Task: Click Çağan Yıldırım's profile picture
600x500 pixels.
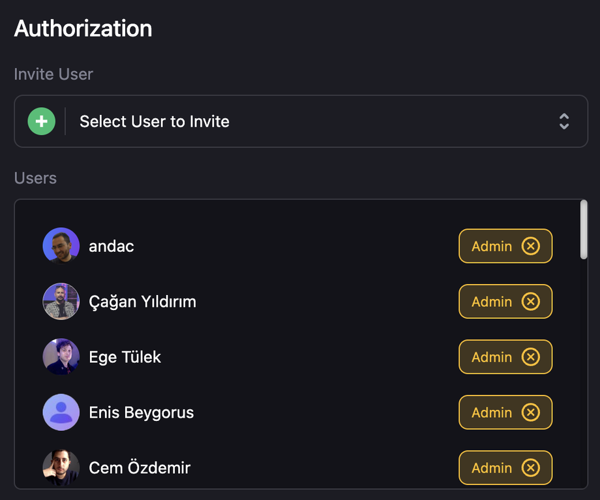Action: (61, 302)
